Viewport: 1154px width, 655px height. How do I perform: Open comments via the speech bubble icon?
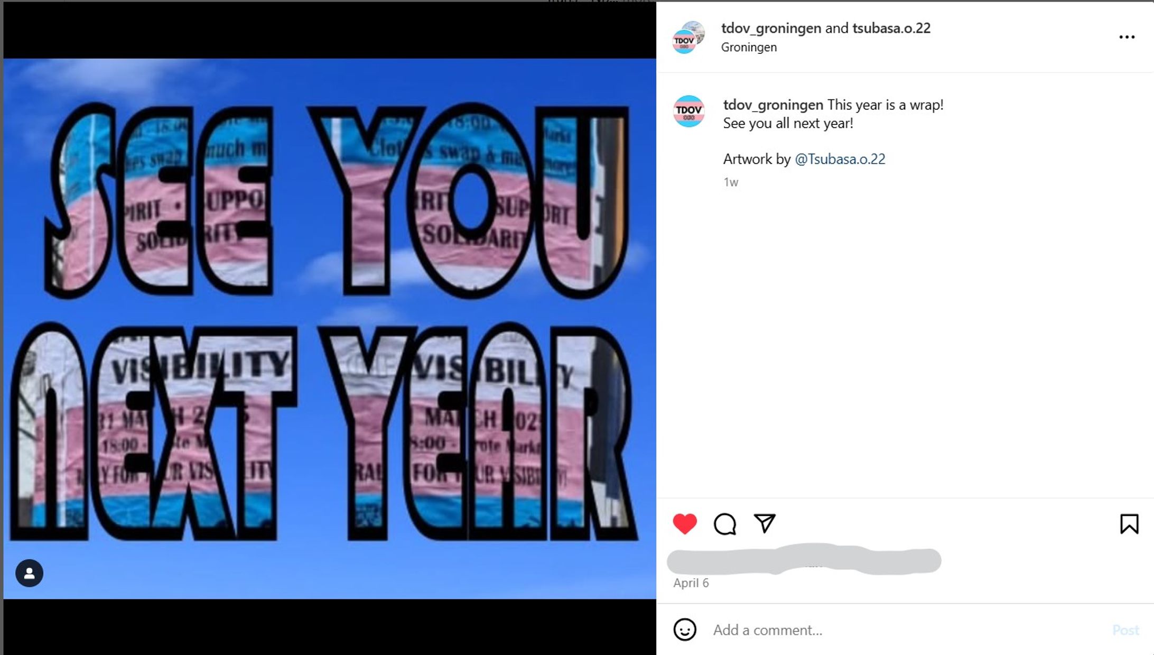click(x=724, y=524)
